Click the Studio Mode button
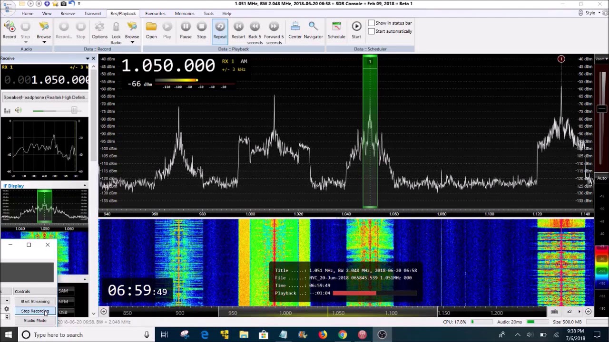 [35, 321]
